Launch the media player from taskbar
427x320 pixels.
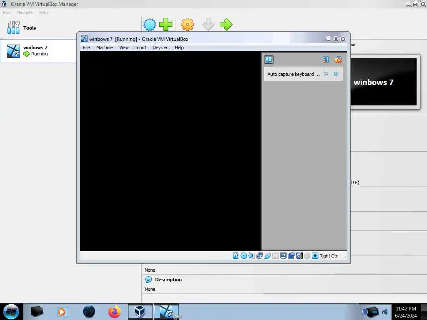62,312
